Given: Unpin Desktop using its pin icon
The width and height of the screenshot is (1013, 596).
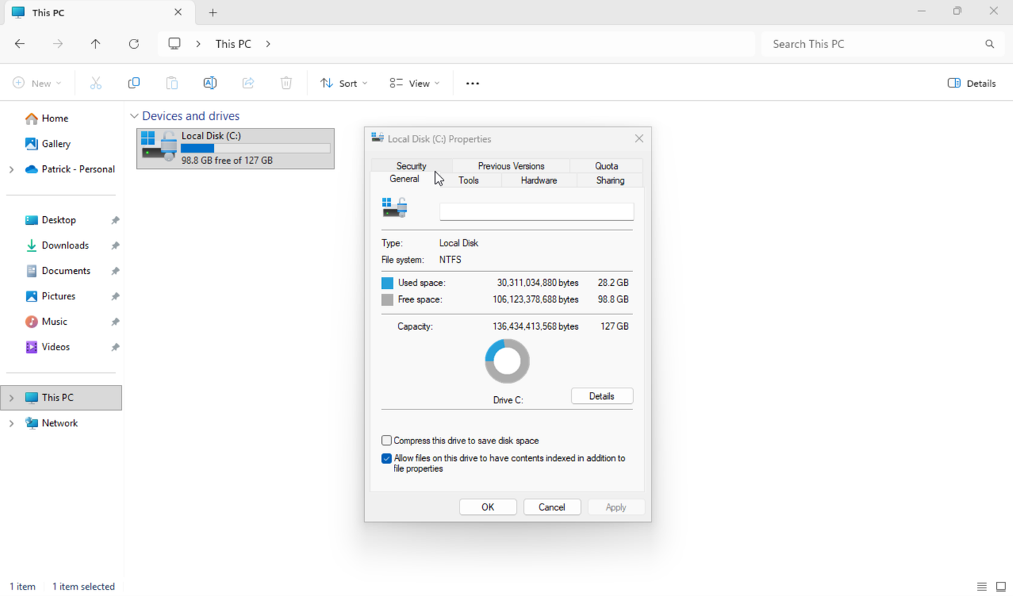Looking at the screenshot, I should (115, 220).
